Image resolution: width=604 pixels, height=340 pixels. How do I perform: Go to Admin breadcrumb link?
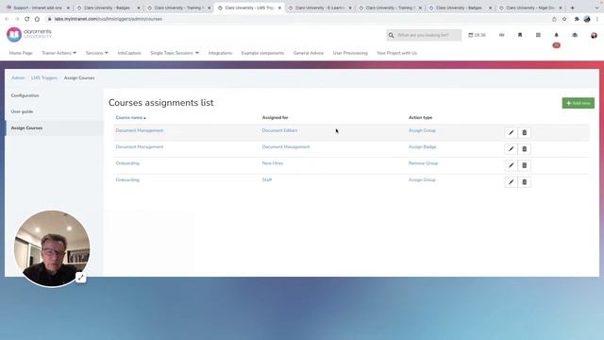[18, 77]
